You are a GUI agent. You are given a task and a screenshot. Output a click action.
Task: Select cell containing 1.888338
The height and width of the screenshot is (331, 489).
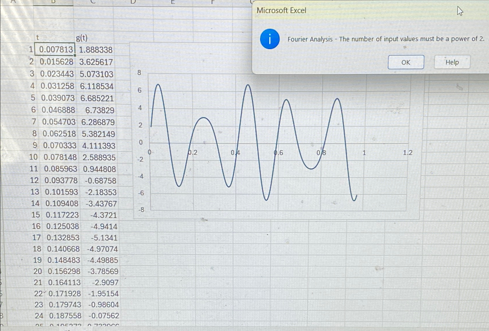coord(95,50)
